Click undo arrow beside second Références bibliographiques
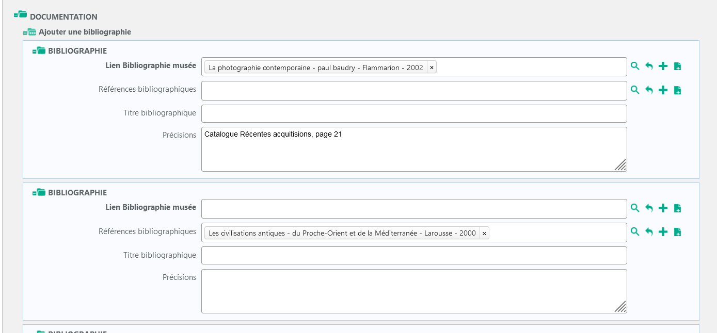The height and width of the screenshot is (333, 717). click(x=649, y=232)
